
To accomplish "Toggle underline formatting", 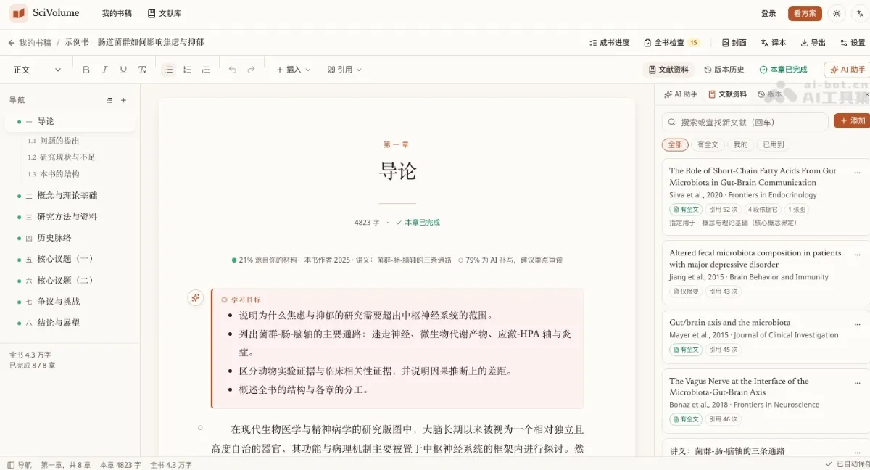I will point(123,70).
